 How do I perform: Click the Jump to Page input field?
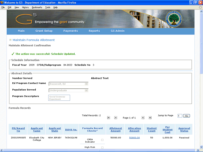(180, 116)
